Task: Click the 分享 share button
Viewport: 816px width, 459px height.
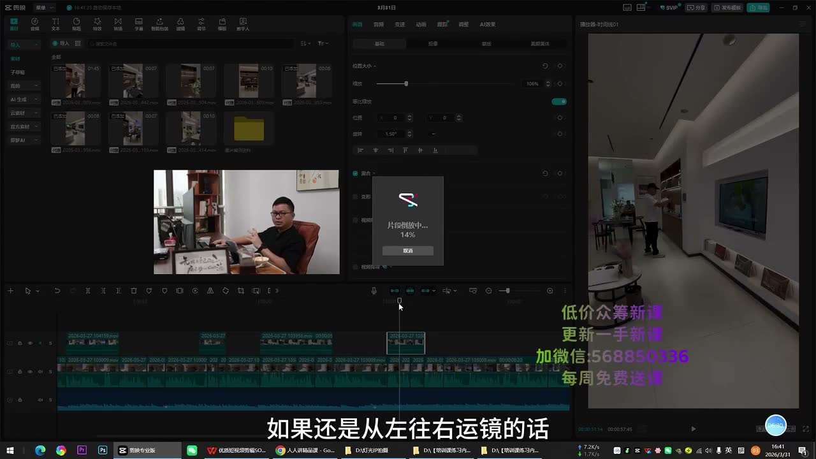Action: 697,8
